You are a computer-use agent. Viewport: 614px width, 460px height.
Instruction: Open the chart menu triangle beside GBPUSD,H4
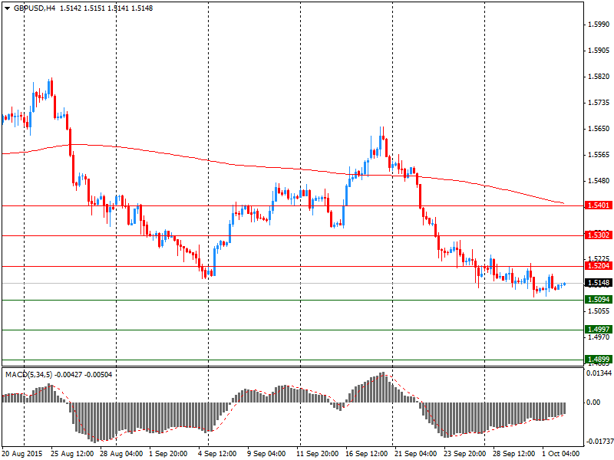point(8,8)
